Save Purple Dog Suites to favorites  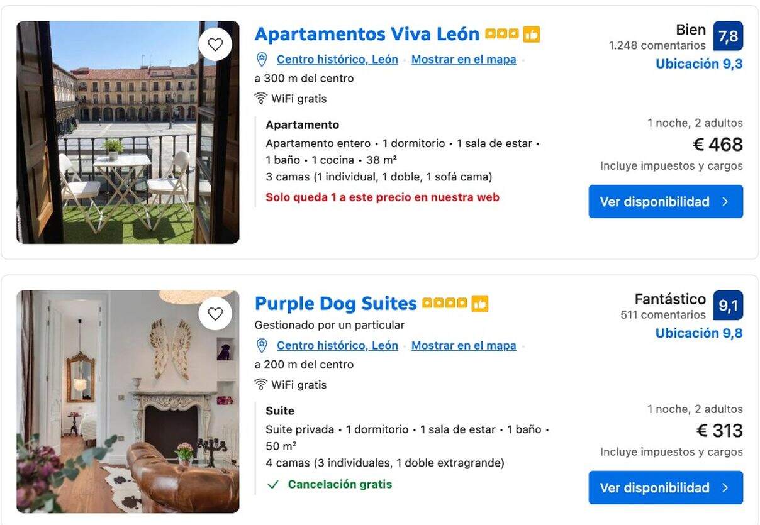pos(216,313)
